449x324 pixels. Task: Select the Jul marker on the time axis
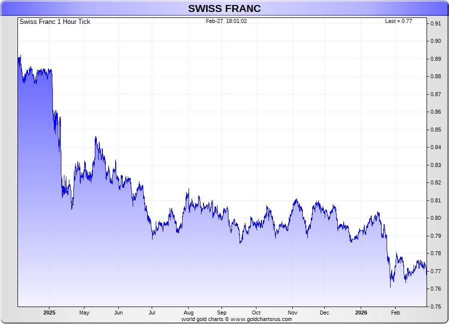152,313
